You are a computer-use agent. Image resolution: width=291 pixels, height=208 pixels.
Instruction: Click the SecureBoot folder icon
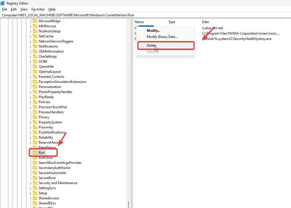click(35, 178)
